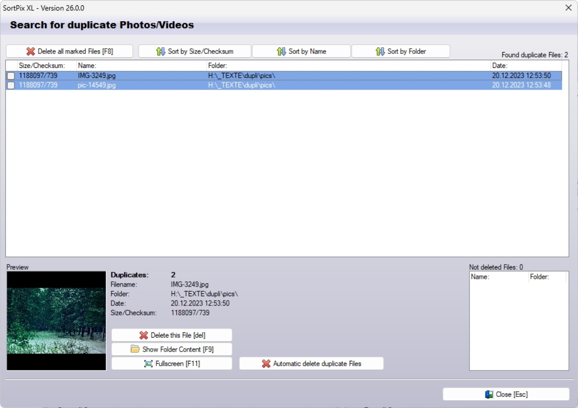Click folder path in pic-14549.jpg row
Viewport: 578px width, 408px height.
pos(241,85)
